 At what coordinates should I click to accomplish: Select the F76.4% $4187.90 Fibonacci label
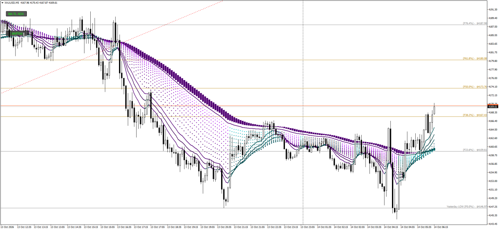[475, 23]
